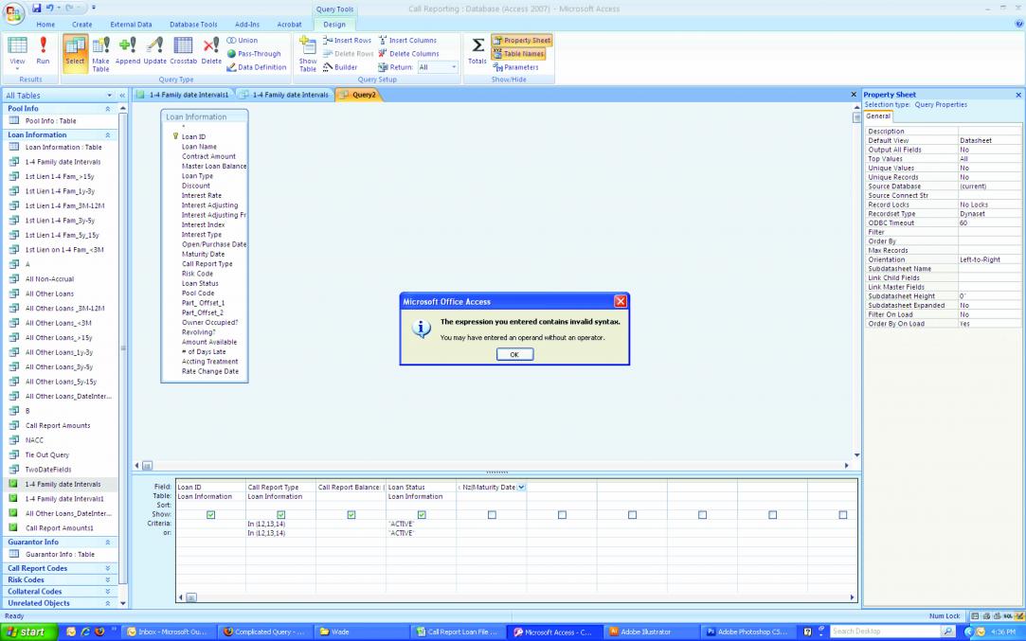Expand the Call Report Codes group

(108, 568)
